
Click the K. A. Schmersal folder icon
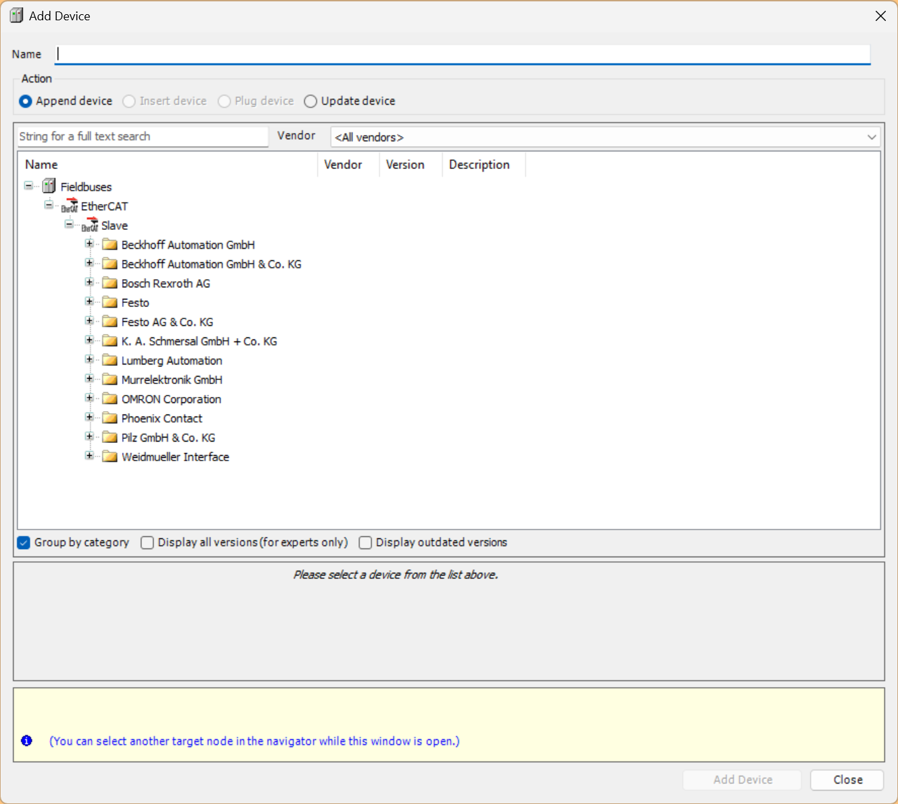(x=110, y=341)
